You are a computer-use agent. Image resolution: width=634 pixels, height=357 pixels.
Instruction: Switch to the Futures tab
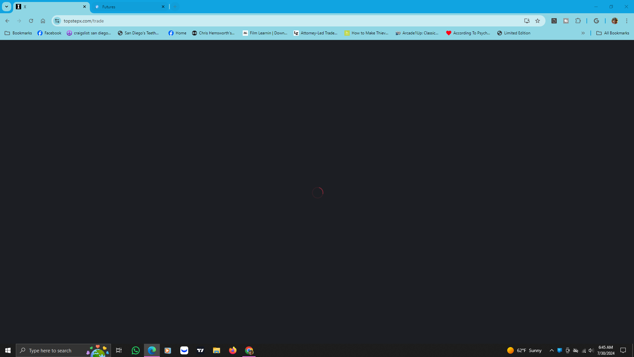[129, 7]
